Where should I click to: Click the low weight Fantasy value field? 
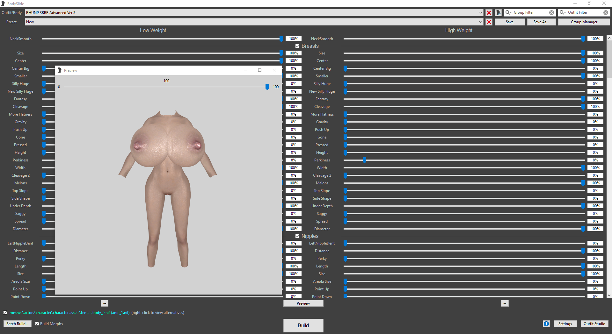[294, 99]
